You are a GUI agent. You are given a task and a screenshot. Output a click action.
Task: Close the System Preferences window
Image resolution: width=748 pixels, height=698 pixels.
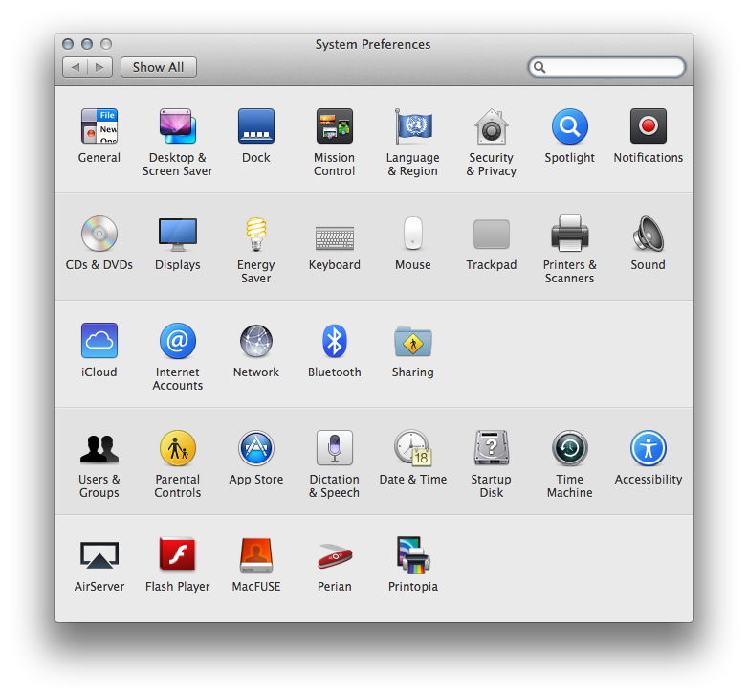click(x=68, y=44)
